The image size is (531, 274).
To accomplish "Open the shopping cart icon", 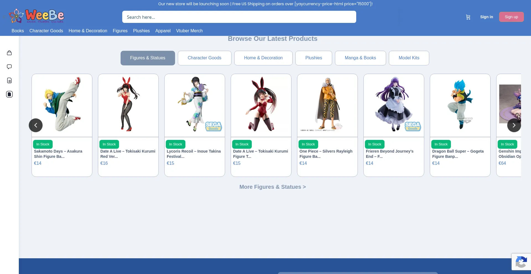I will [x=468, y=17].
